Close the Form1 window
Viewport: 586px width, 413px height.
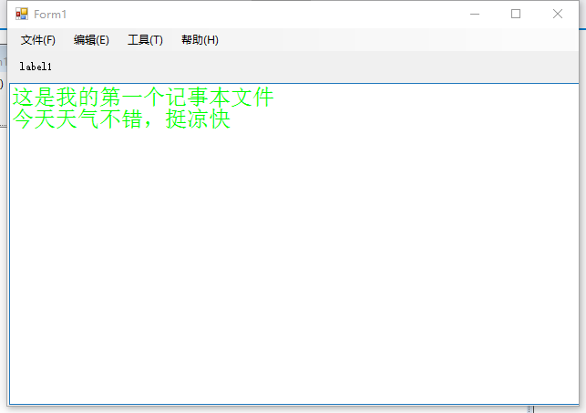point(557,15)
